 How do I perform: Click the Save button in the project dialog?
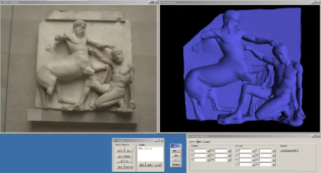point(120,167)
